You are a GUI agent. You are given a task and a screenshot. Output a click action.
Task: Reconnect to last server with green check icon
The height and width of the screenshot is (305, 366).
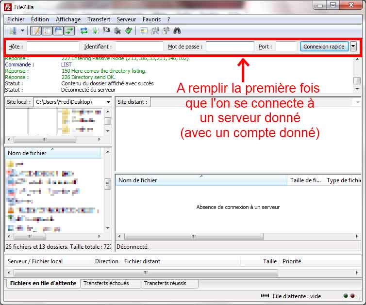(129, 31)
